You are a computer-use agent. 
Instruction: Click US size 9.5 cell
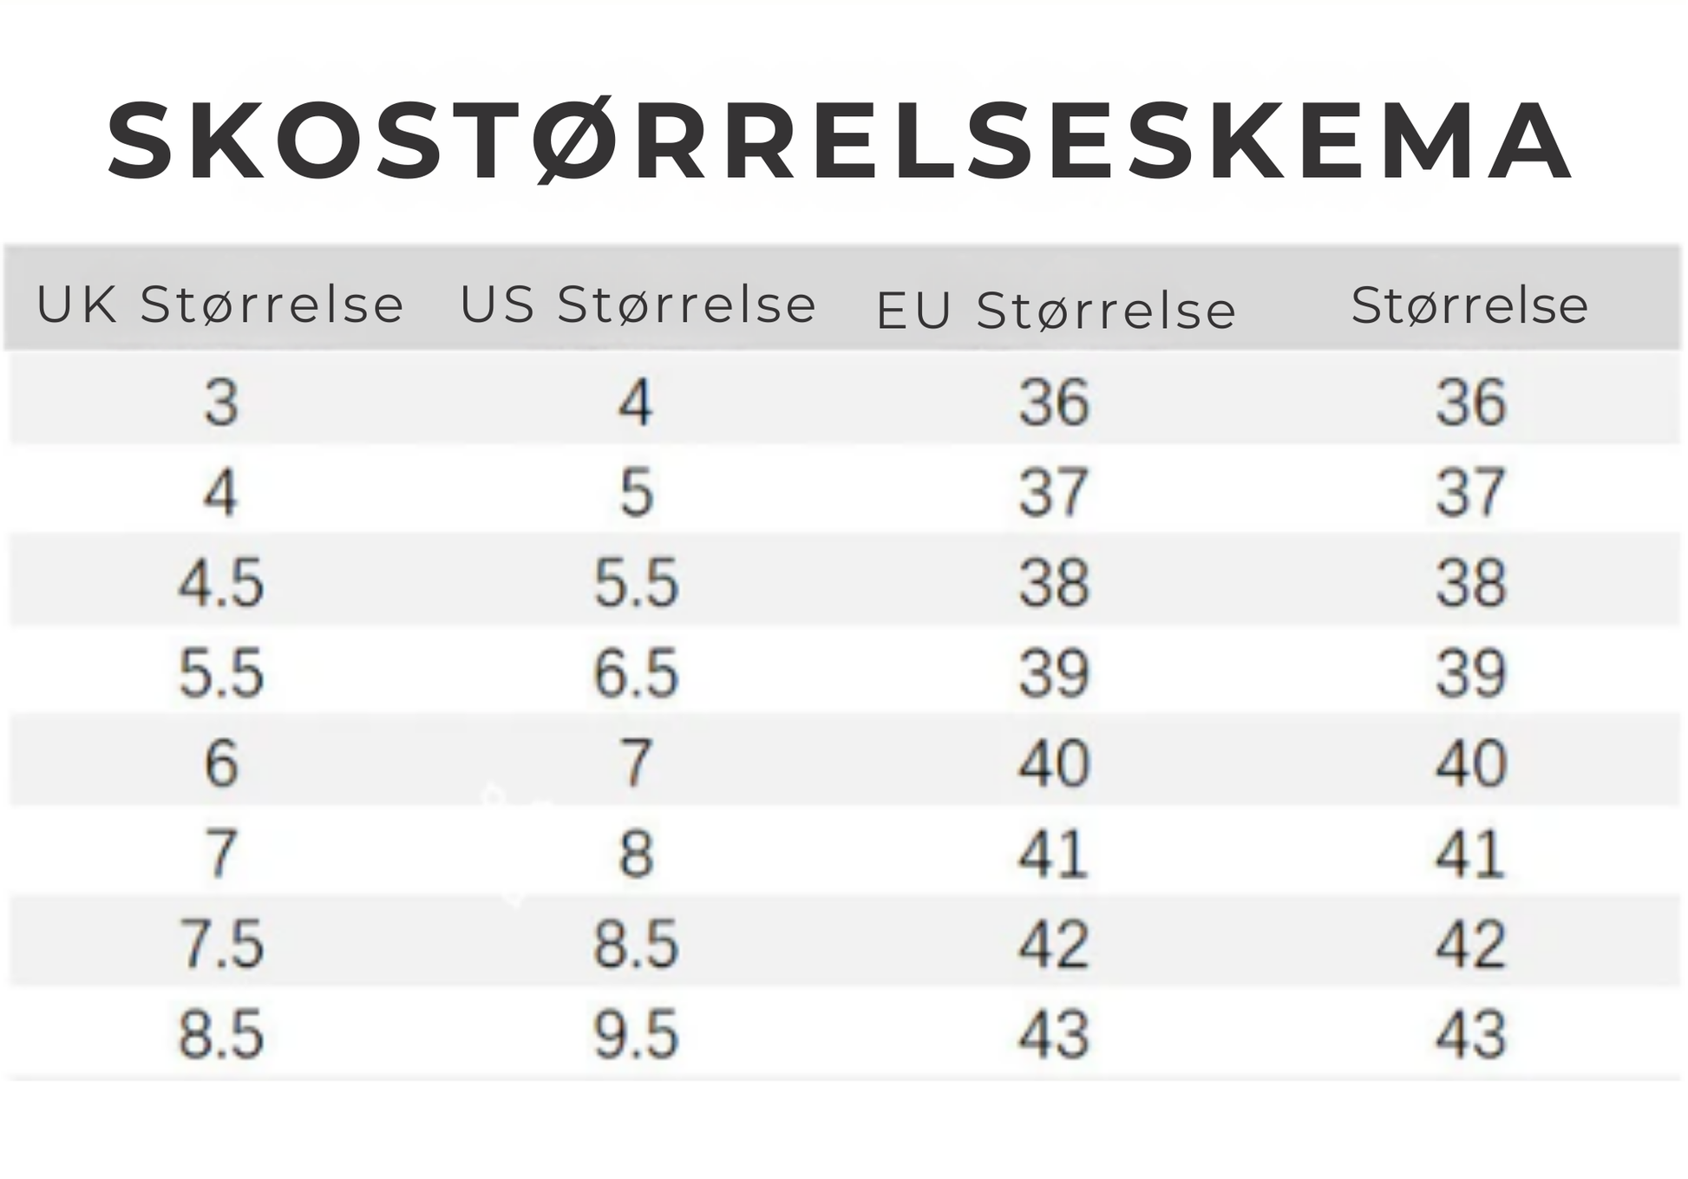tap(636, 1034)
